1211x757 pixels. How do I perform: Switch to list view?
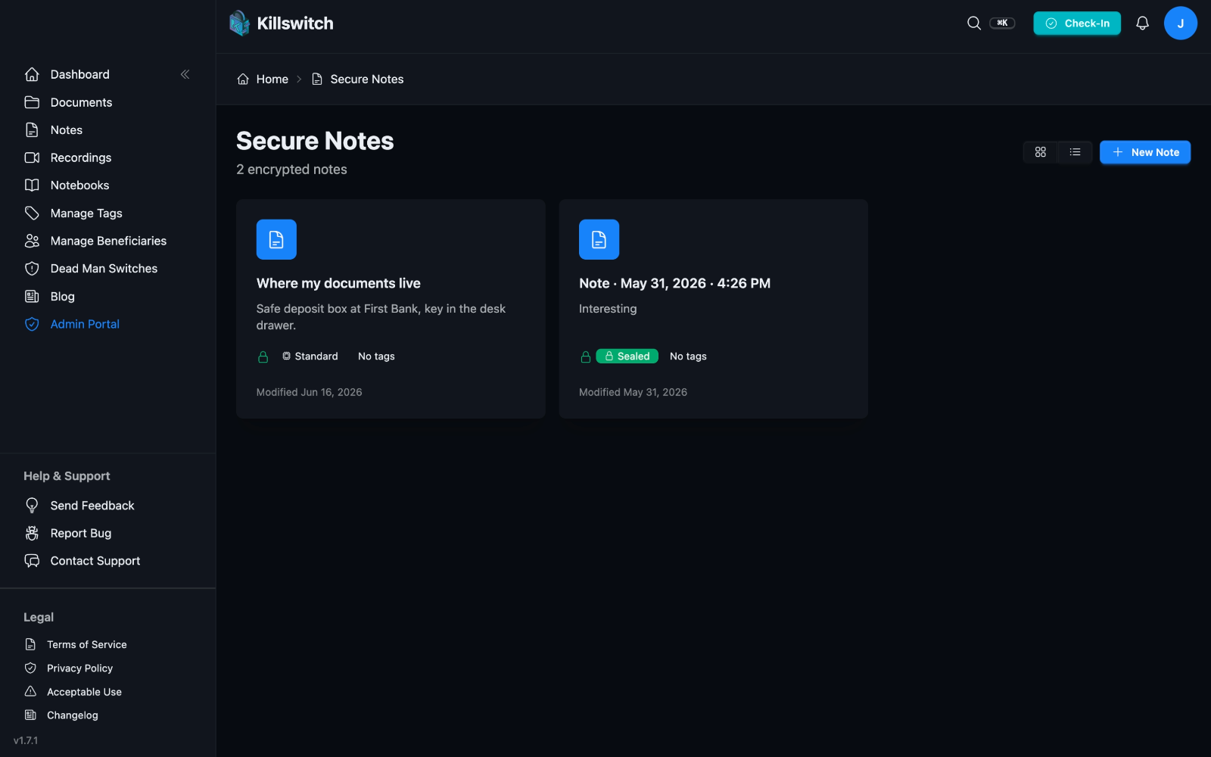(x=1075, y=152)
